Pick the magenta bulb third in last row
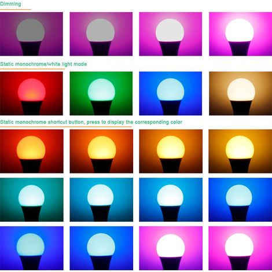The width and height of the screenshot is (272, 272). point(171,248)
